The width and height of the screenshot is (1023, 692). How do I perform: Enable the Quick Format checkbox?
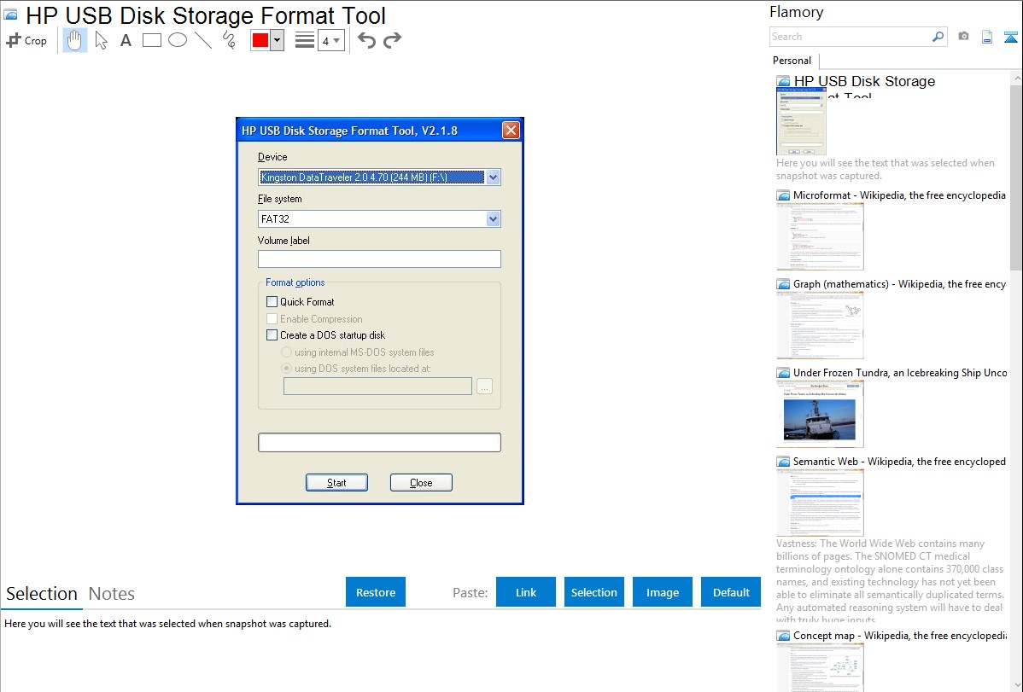click(272, 302)
